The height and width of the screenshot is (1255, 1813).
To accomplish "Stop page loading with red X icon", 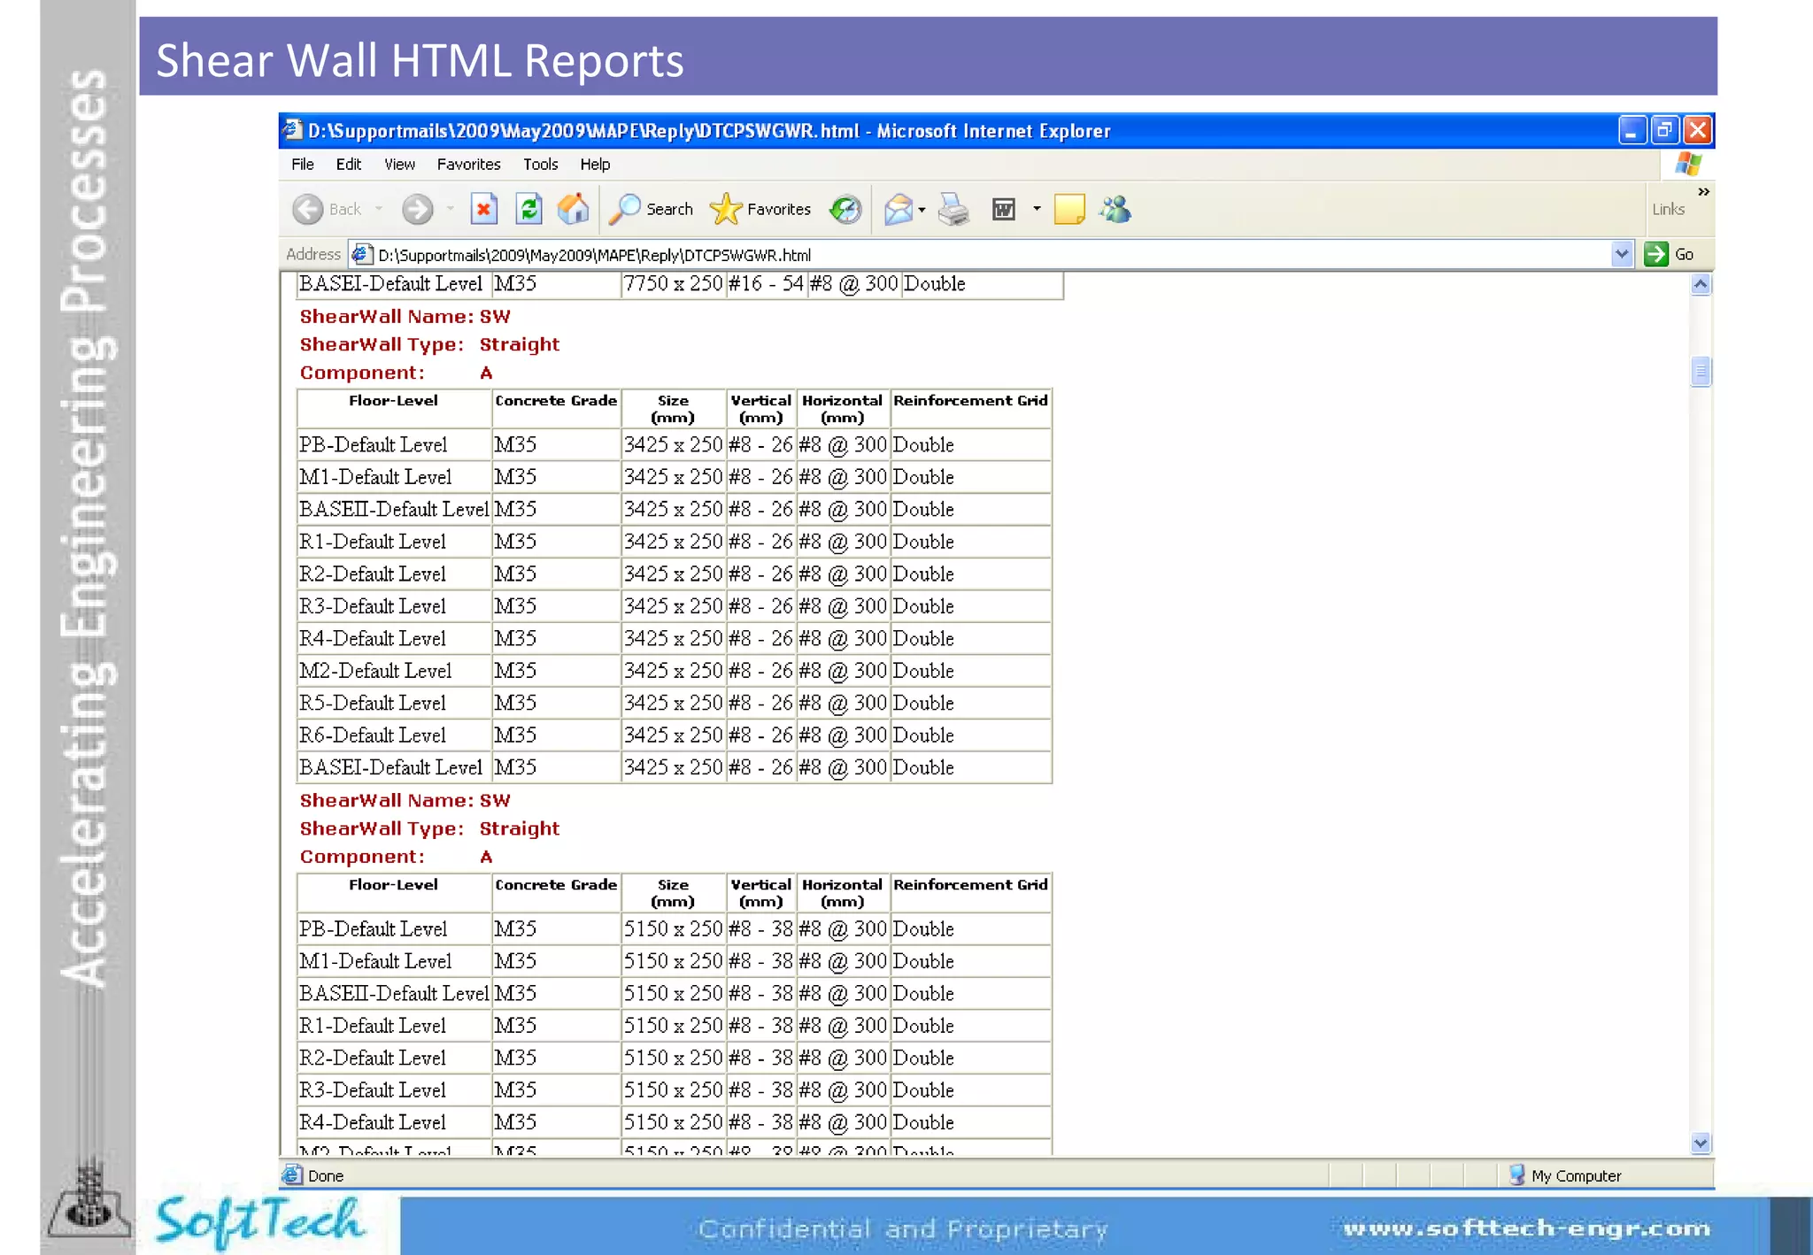I will (x=483, y=210).
